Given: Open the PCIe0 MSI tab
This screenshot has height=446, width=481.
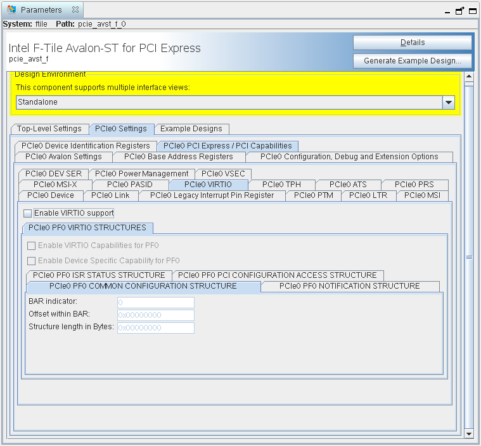Looking at the screenshot, I should [423, 195].
